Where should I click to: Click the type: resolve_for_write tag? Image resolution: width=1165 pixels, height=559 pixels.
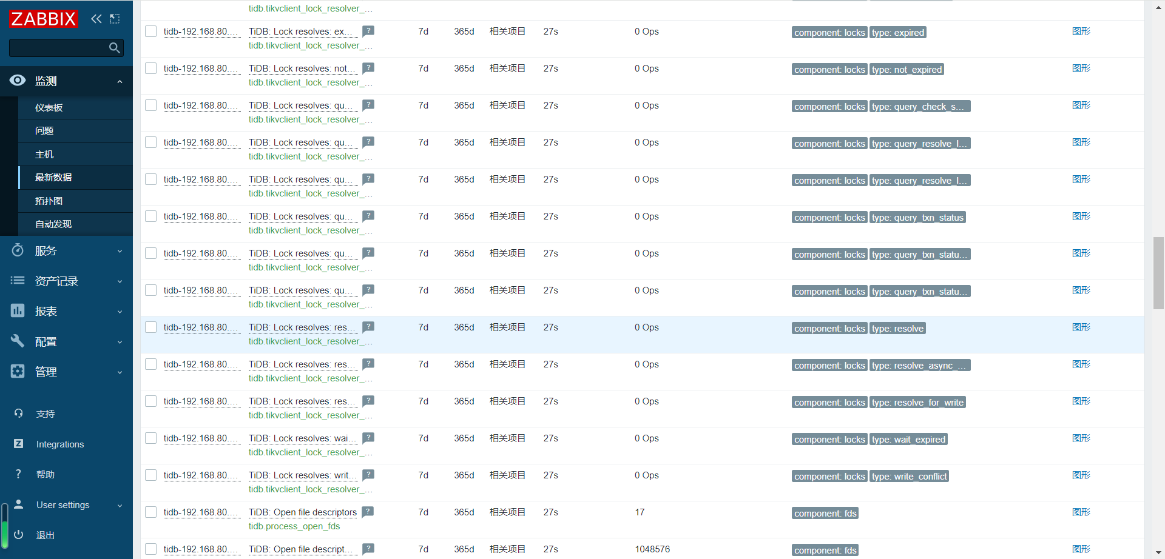[917, 403]
